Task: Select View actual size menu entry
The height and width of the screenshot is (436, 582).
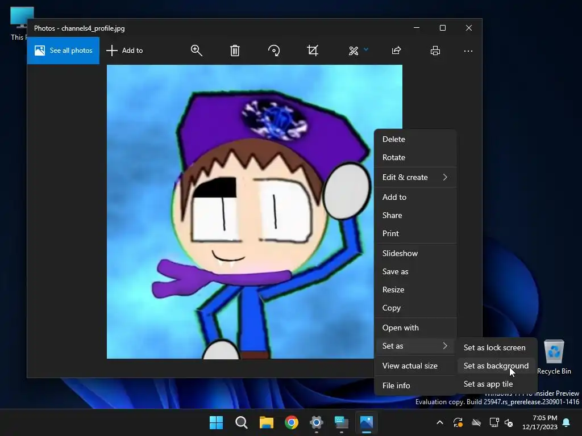Action: click(415, 366)
